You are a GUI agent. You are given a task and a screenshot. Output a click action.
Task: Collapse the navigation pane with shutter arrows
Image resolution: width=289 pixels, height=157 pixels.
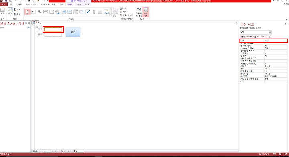(29, 23)
